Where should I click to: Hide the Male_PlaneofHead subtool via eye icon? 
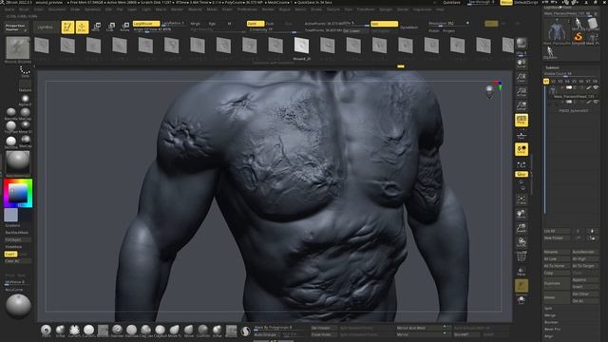[596, 88]
